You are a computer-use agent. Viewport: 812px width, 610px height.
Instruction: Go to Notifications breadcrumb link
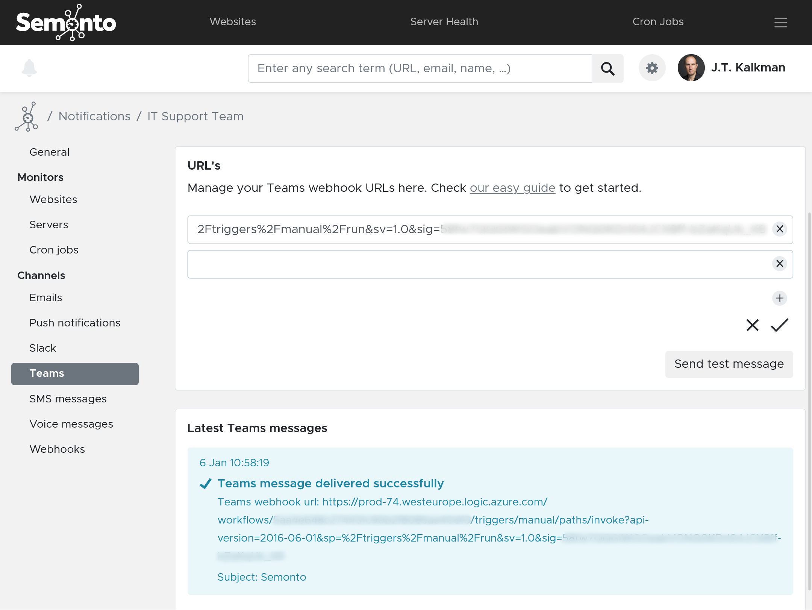[x=94, y=117]
